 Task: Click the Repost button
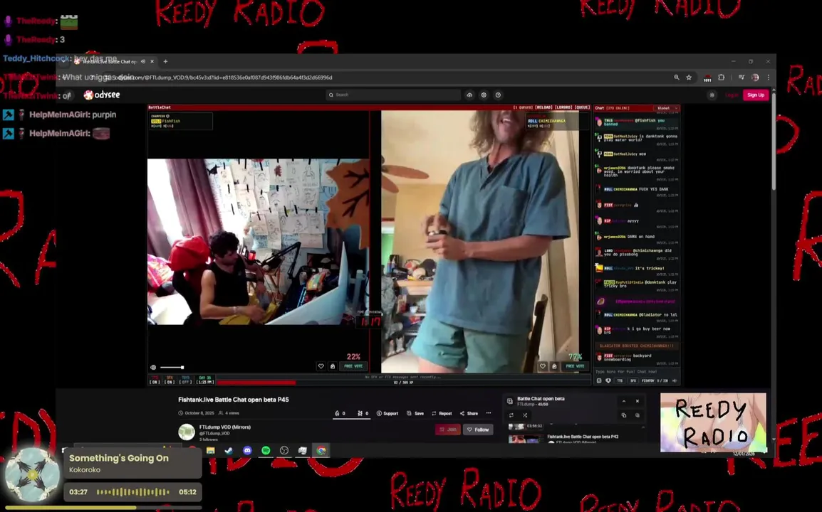tap(442, 413)
